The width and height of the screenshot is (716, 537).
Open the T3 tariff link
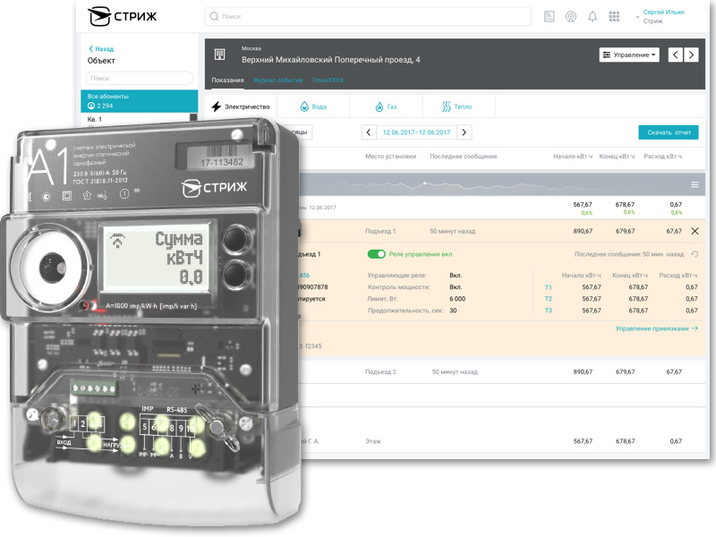click(548, 311)
